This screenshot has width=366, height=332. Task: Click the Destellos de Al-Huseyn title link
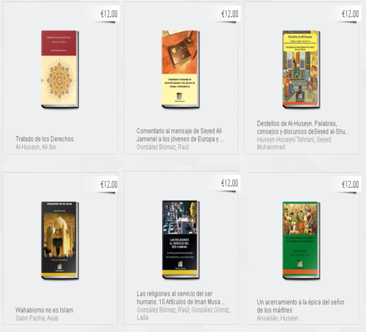point(303,128)
